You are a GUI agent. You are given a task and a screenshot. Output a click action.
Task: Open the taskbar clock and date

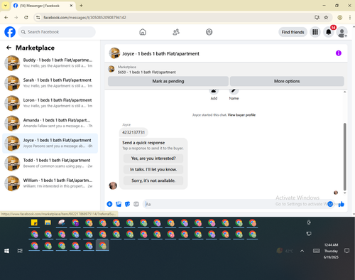click(331, 251)
